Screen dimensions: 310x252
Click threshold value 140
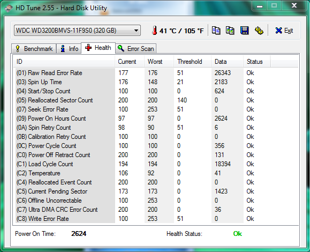pyautogui.click(x=182, y=100)
